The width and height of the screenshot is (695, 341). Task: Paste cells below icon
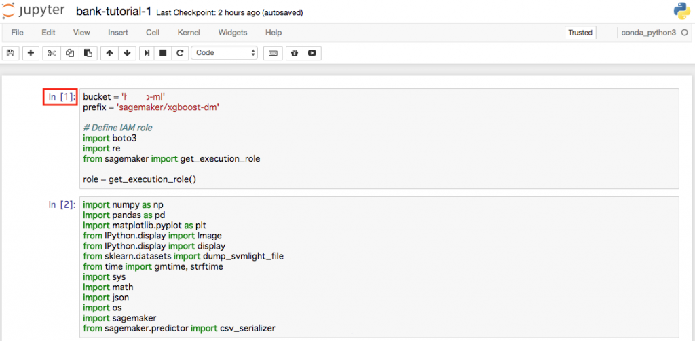click(87, 53)
